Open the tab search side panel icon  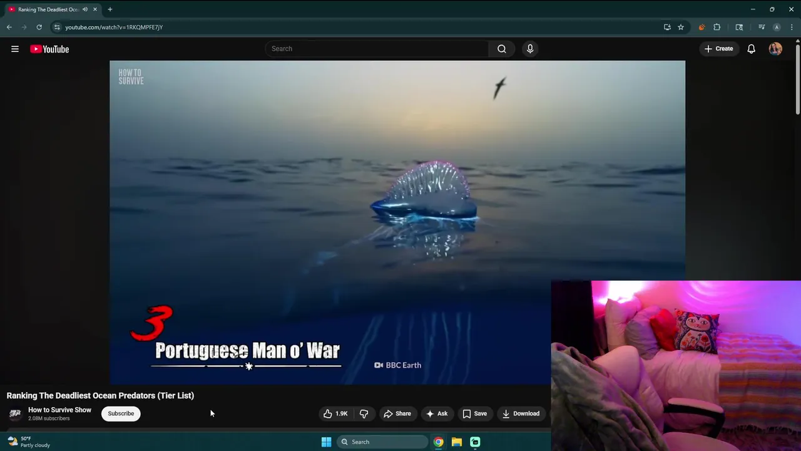[739, 27]
